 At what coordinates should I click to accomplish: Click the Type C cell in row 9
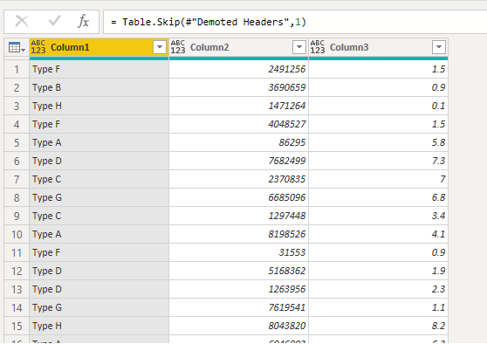(99, 216)
